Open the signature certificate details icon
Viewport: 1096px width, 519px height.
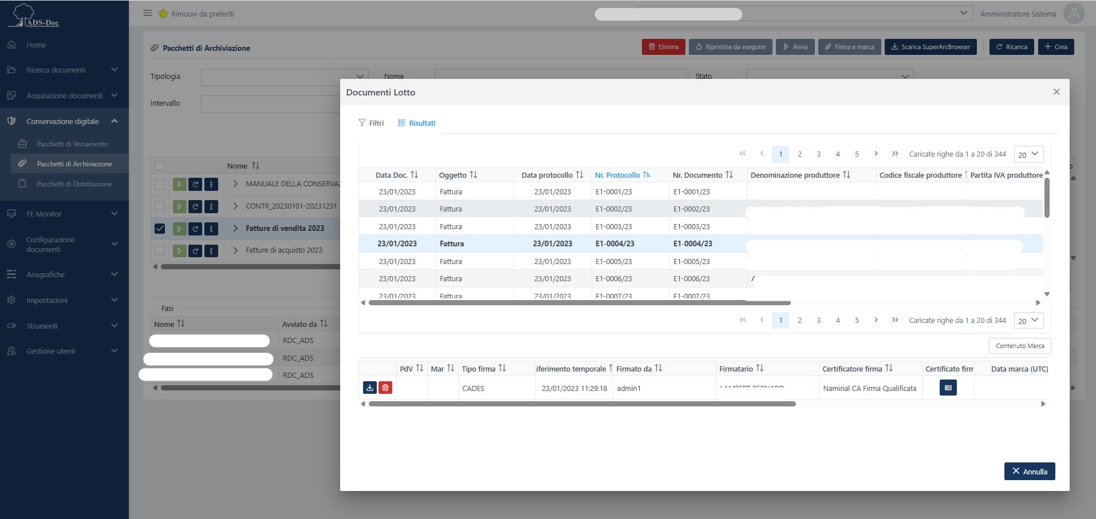948,388
